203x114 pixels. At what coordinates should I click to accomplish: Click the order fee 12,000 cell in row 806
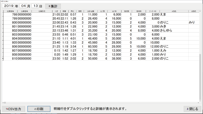click(153, 46)
